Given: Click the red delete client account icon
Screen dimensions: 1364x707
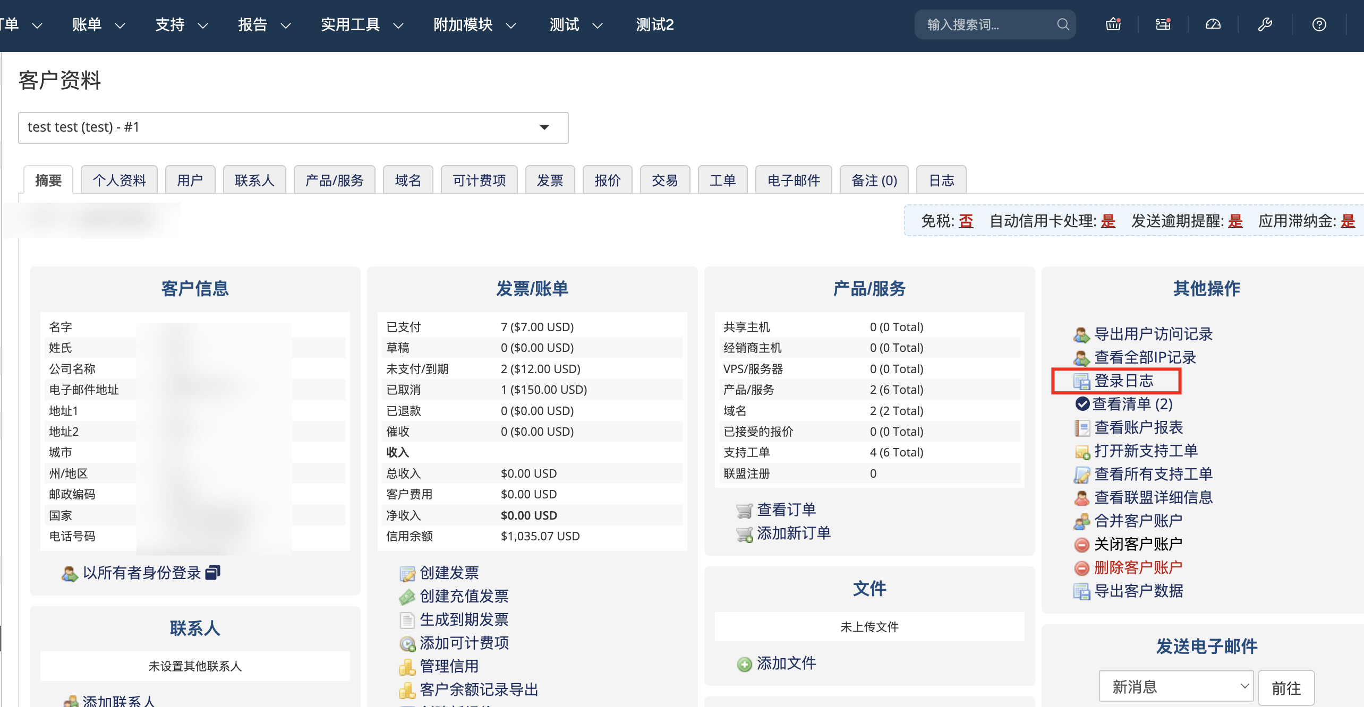Looking at the screenshot, I should 1081,568.
